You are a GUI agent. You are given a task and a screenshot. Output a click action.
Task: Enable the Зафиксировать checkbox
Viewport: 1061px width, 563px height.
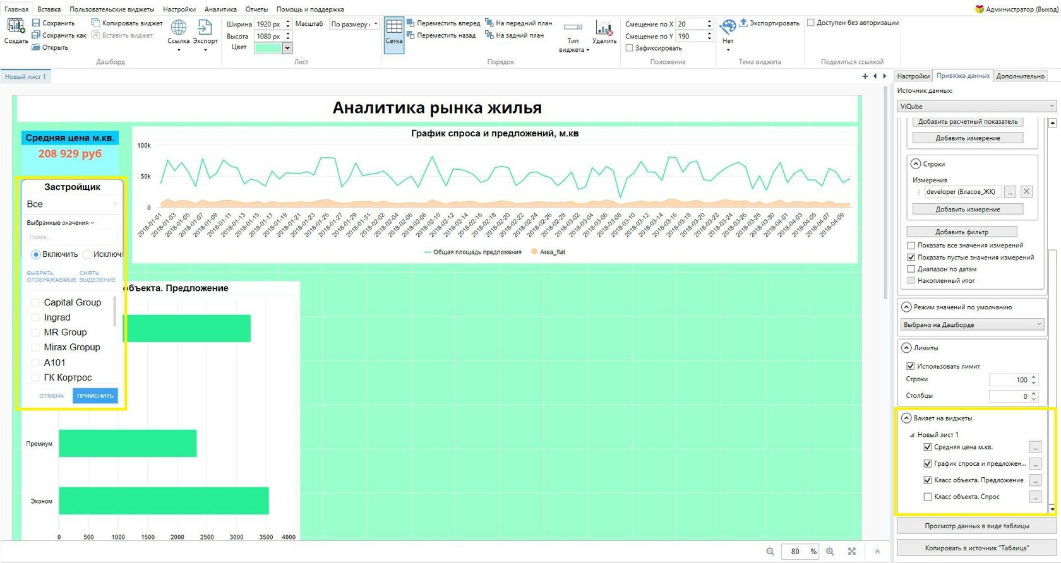(629, 48)
